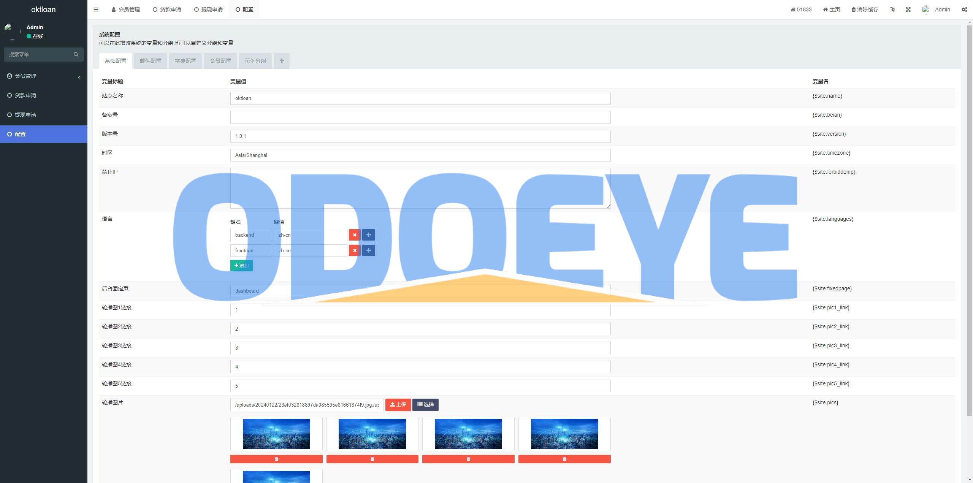Open the 01833 home link
Image resolution: width=973 pixels, height=483 pixels.
tap(801, 10)
